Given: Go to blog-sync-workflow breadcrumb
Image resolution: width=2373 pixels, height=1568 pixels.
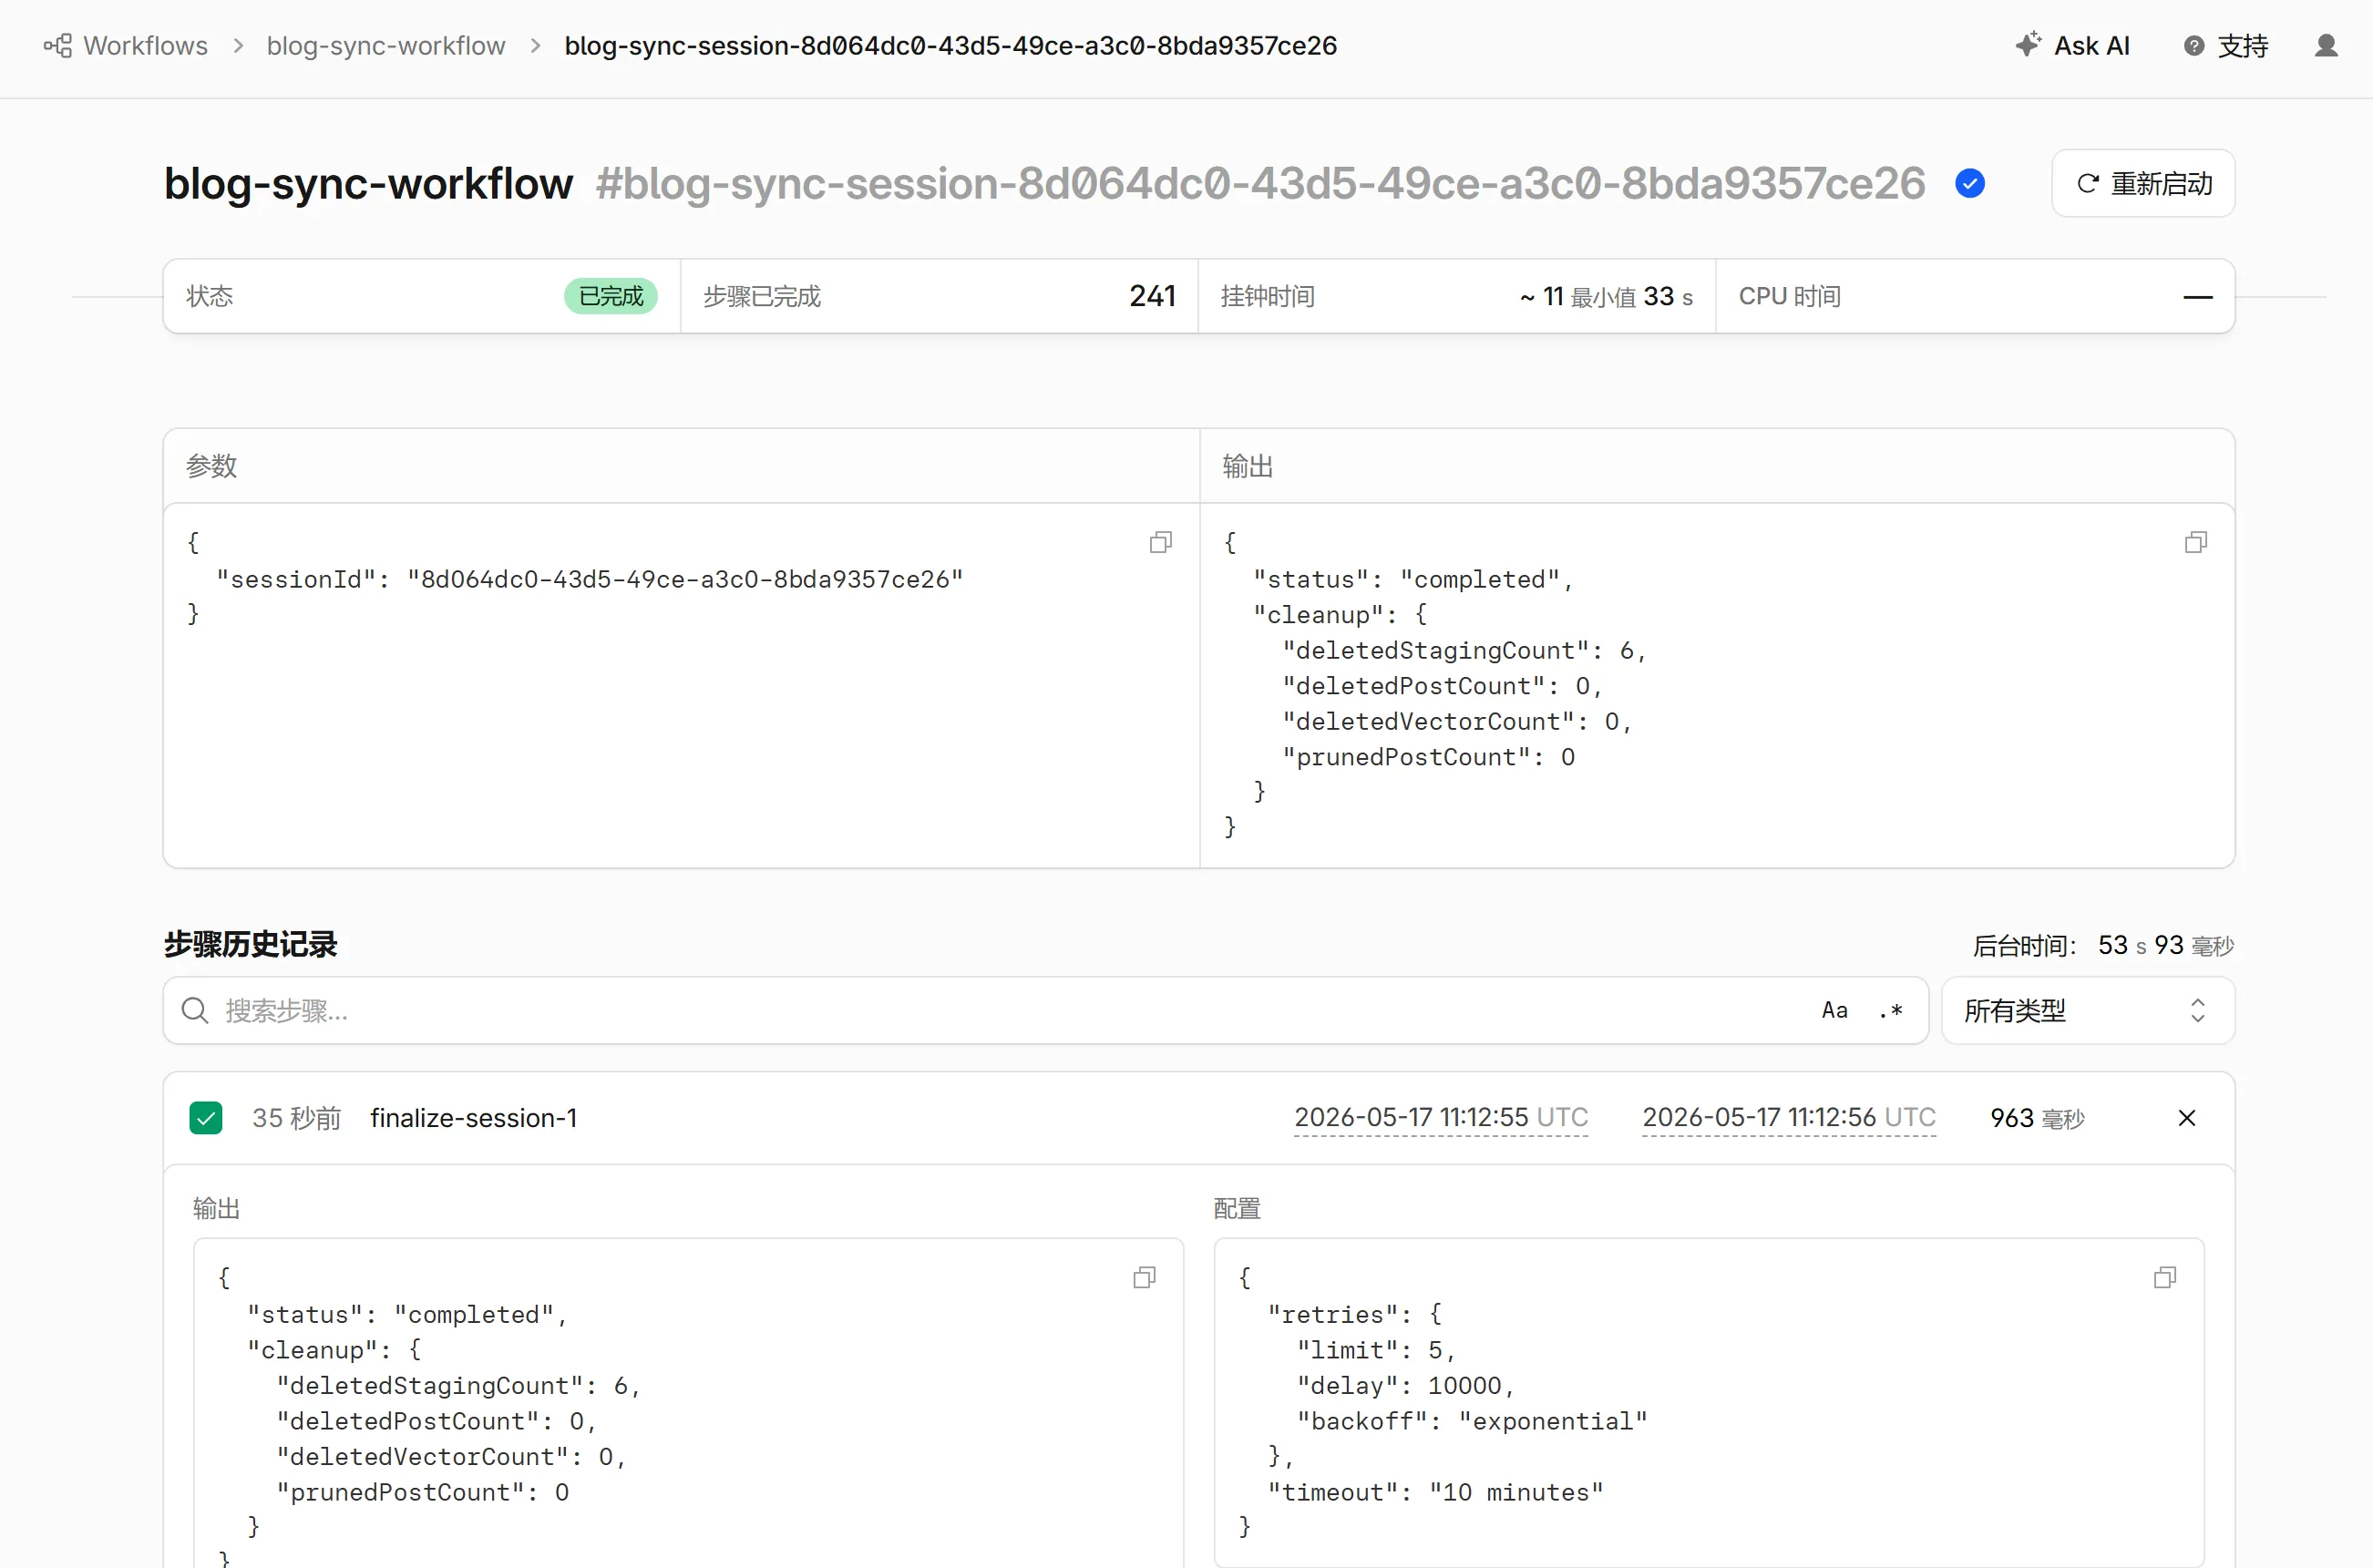Looking at the screenshot, I should 386,46.
